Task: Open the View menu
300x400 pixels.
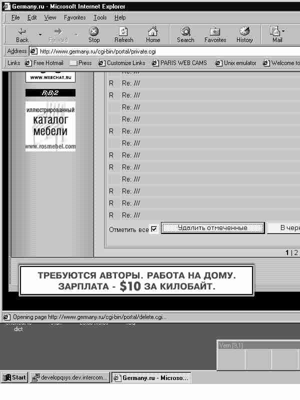Action: [50, 17]
